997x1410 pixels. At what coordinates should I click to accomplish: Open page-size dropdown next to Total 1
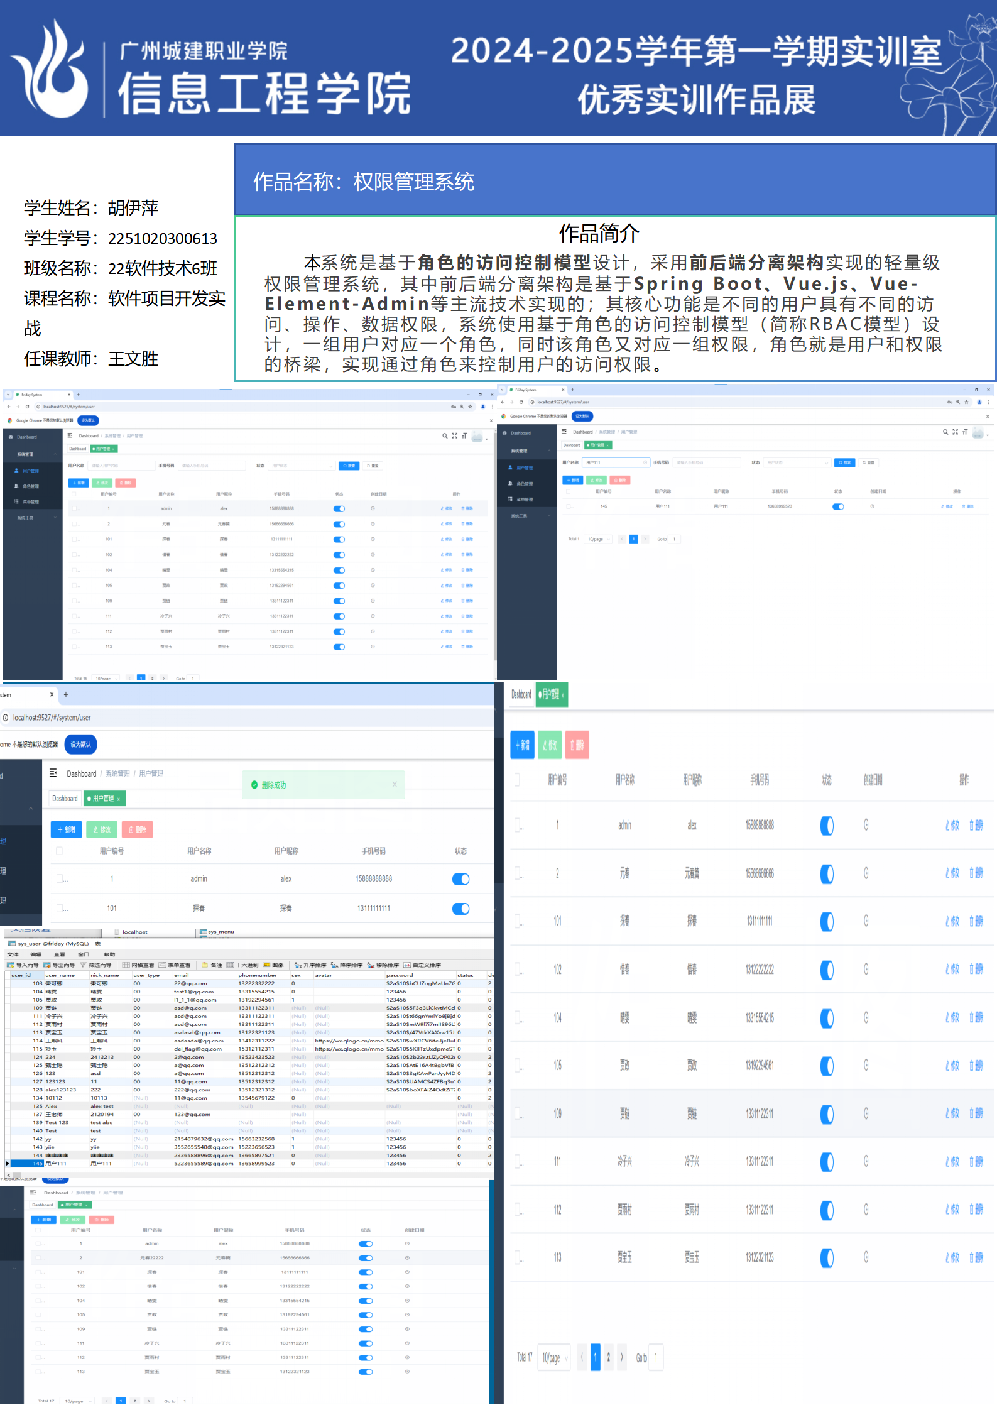[598, 539]
